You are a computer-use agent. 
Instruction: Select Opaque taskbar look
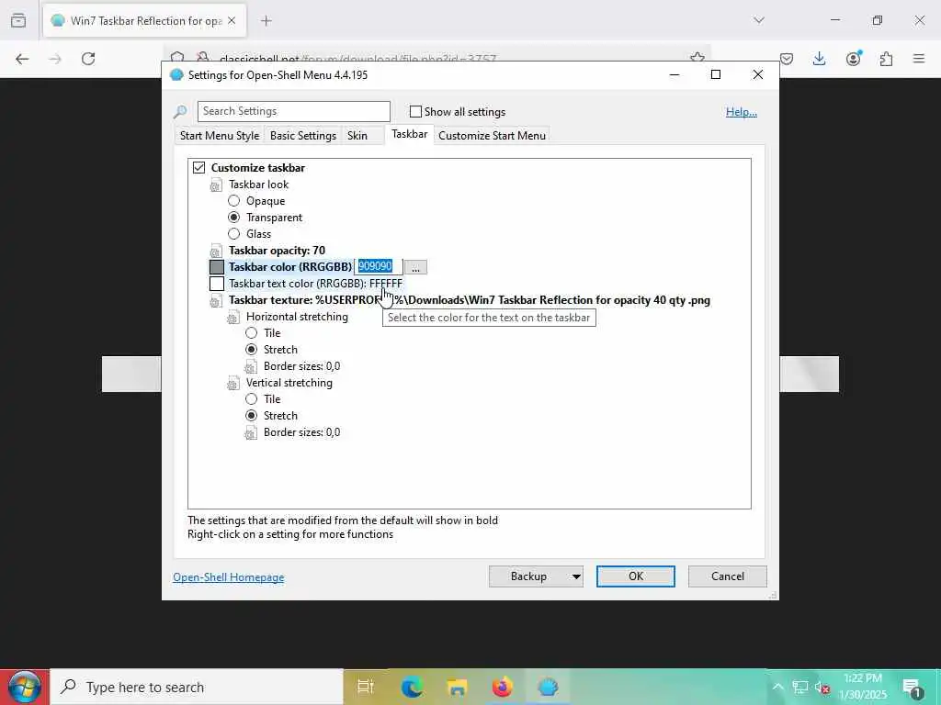pos(234,201)
